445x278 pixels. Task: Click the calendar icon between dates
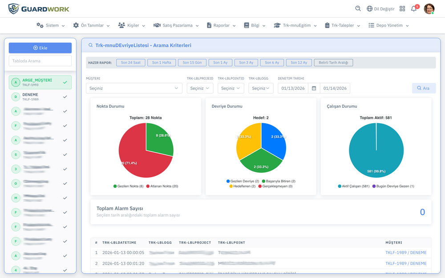point(314,88)
